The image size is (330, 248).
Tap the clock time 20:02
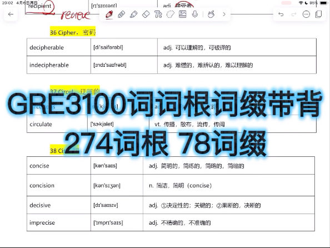7,3
